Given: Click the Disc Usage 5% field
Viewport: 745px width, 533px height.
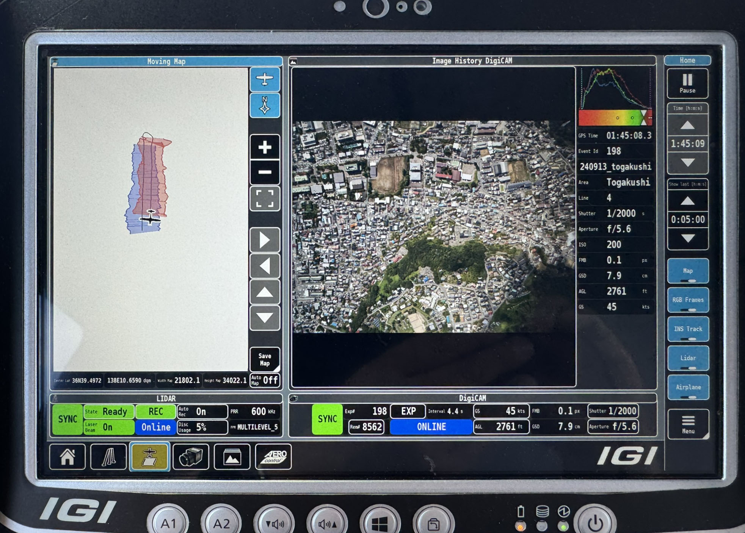Looking at the screenshot, I should click(202, 427).
